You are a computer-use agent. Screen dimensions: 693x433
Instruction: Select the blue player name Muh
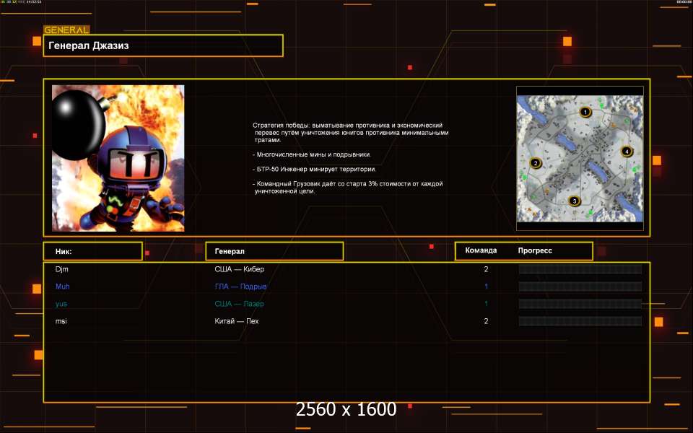(63, 287)
